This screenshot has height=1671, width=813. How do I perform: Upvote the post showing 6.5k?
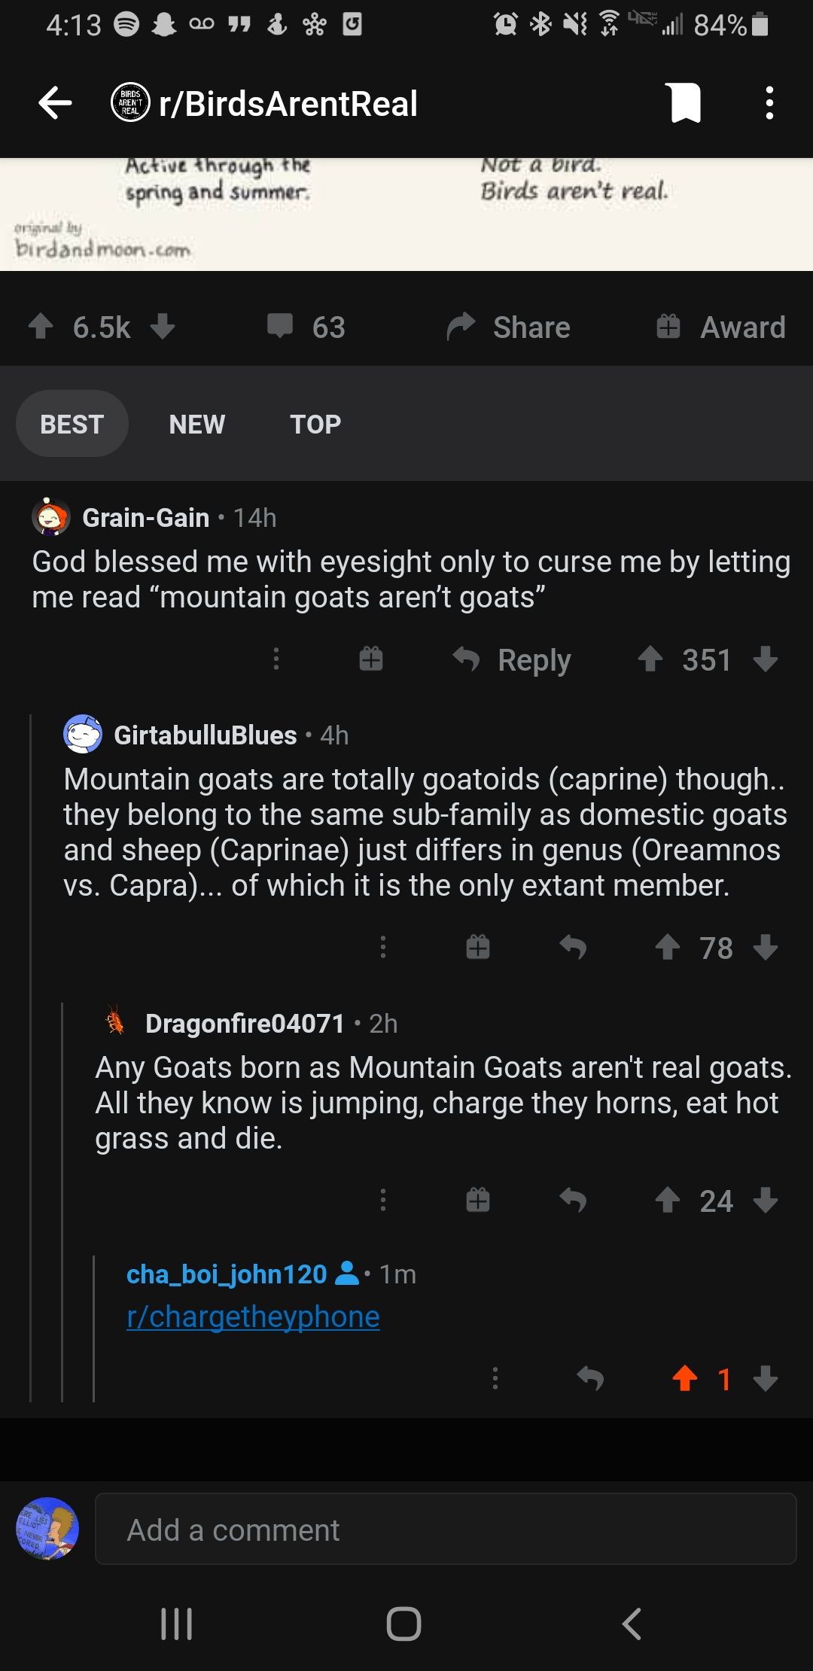pyautogui.click(x=41, y=327)
